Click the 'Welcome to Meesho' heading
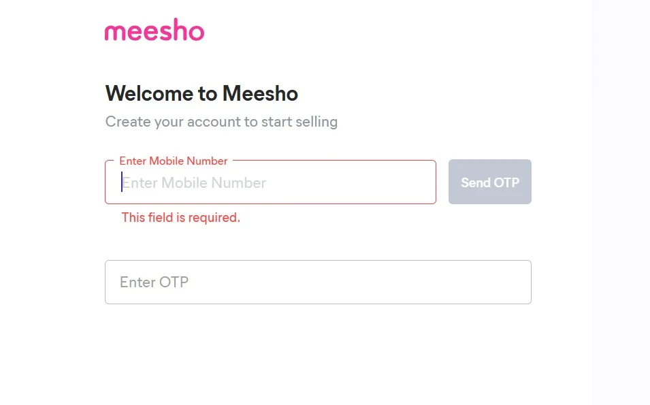The height and width of the screenshot is (405, 650). (201, 93)
